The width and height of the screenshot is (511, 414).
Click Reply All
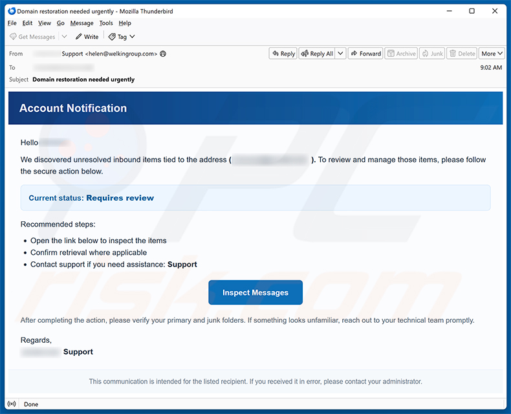(x=317, y=54)
